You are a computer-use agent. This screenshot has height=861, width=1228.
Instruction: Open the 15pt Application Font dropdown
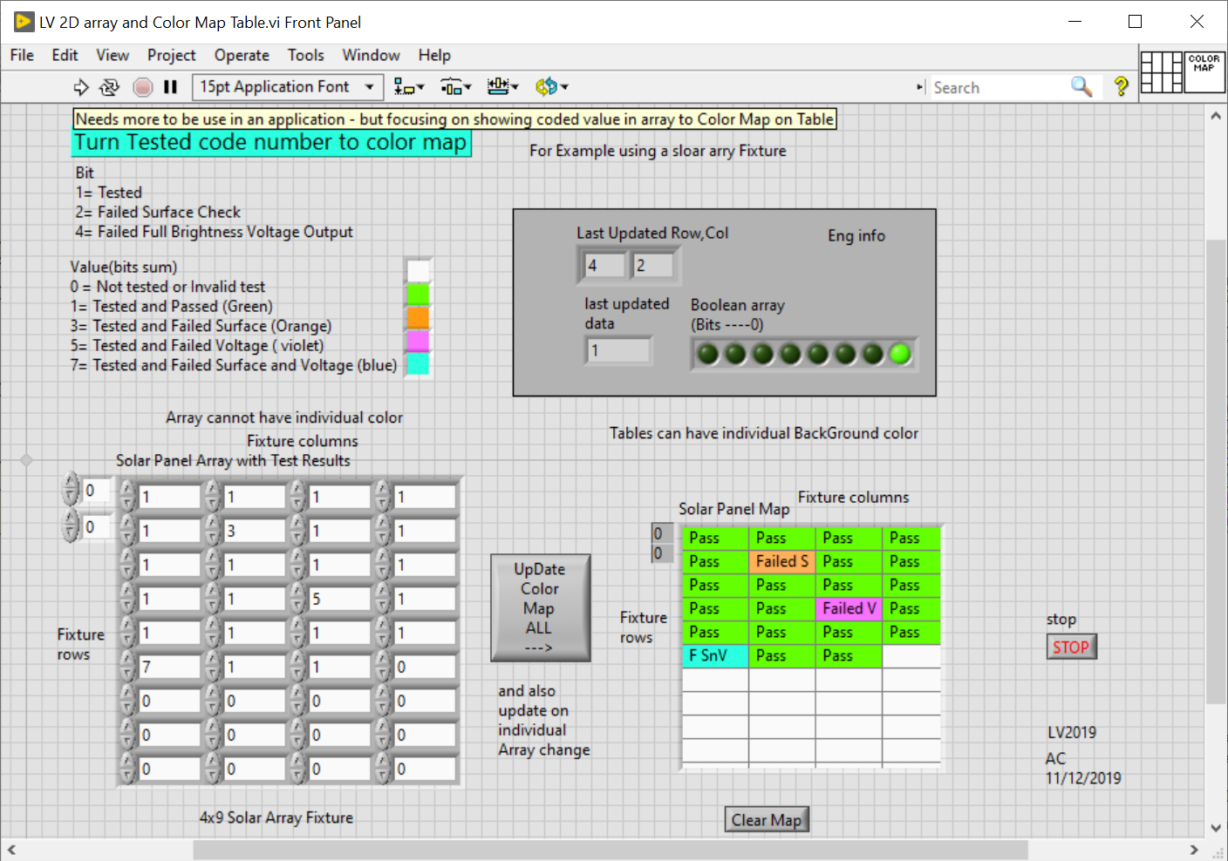(287, 87)
